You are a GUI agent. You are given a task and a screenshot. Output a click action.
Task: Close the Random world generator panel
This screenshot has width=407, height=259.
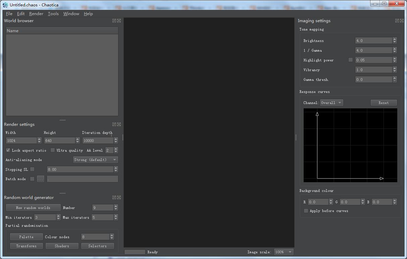pyautogui.click(x=119, y=198)
